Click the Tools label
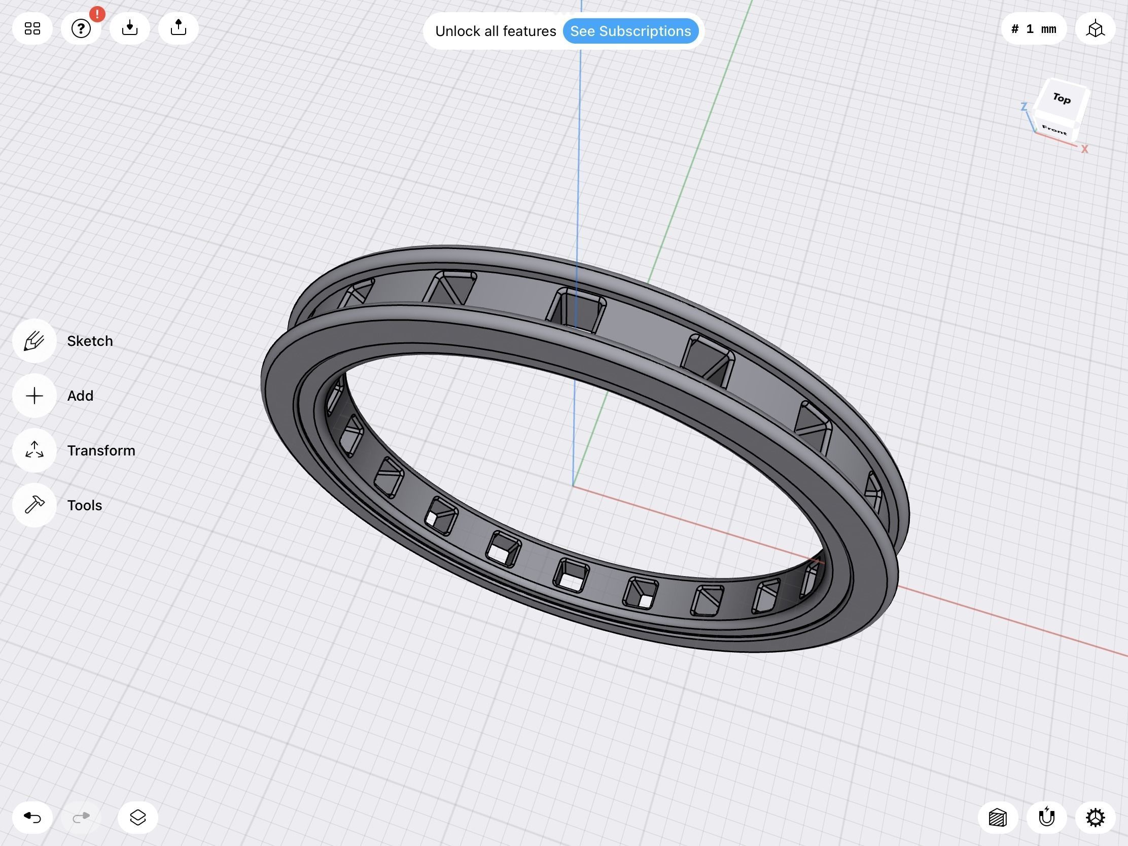The width and height of the screenshot is (1128, 846). point(85,505)
